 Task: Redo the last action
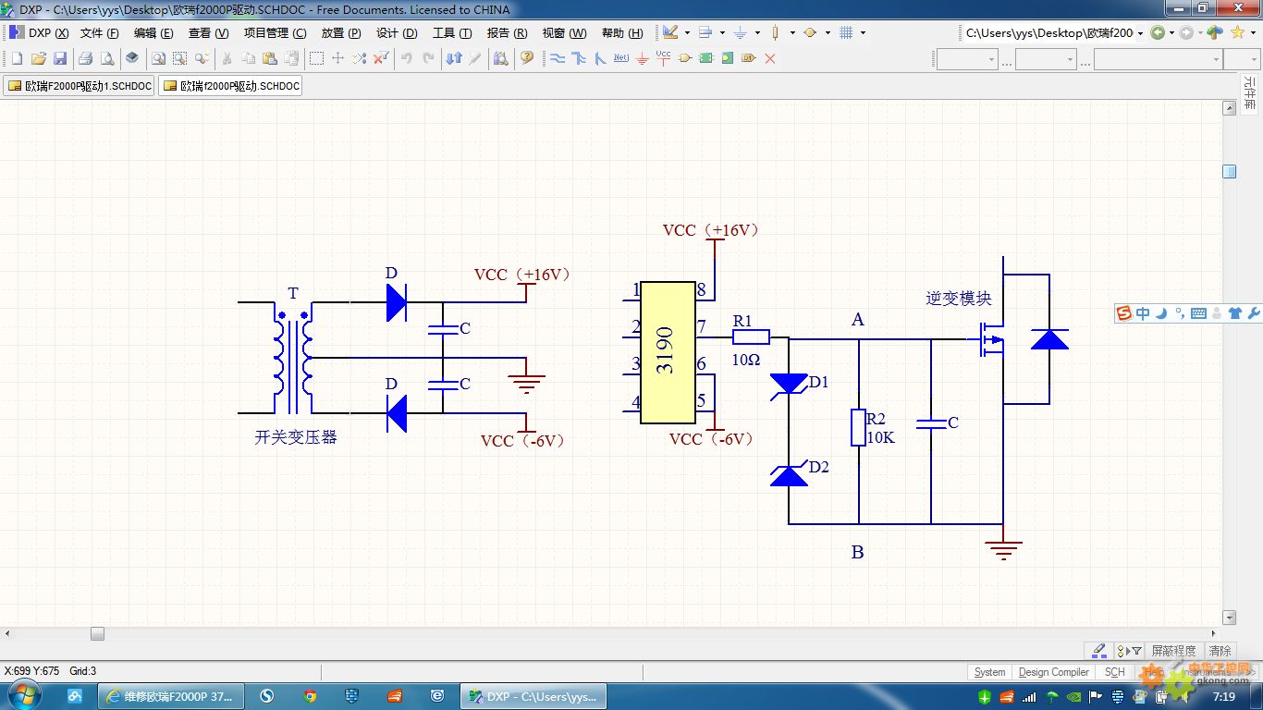click(x=427, y=58)
